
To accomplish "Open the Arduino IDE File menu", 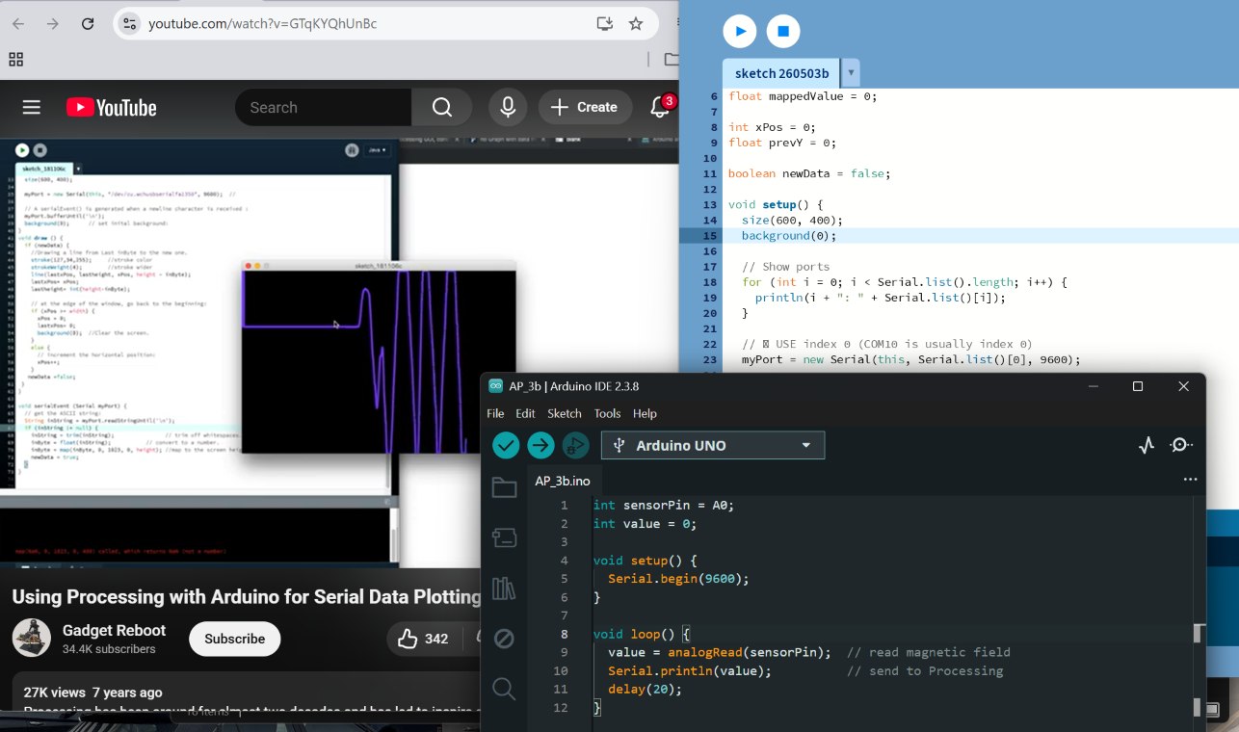I will [x=495, y=414].
